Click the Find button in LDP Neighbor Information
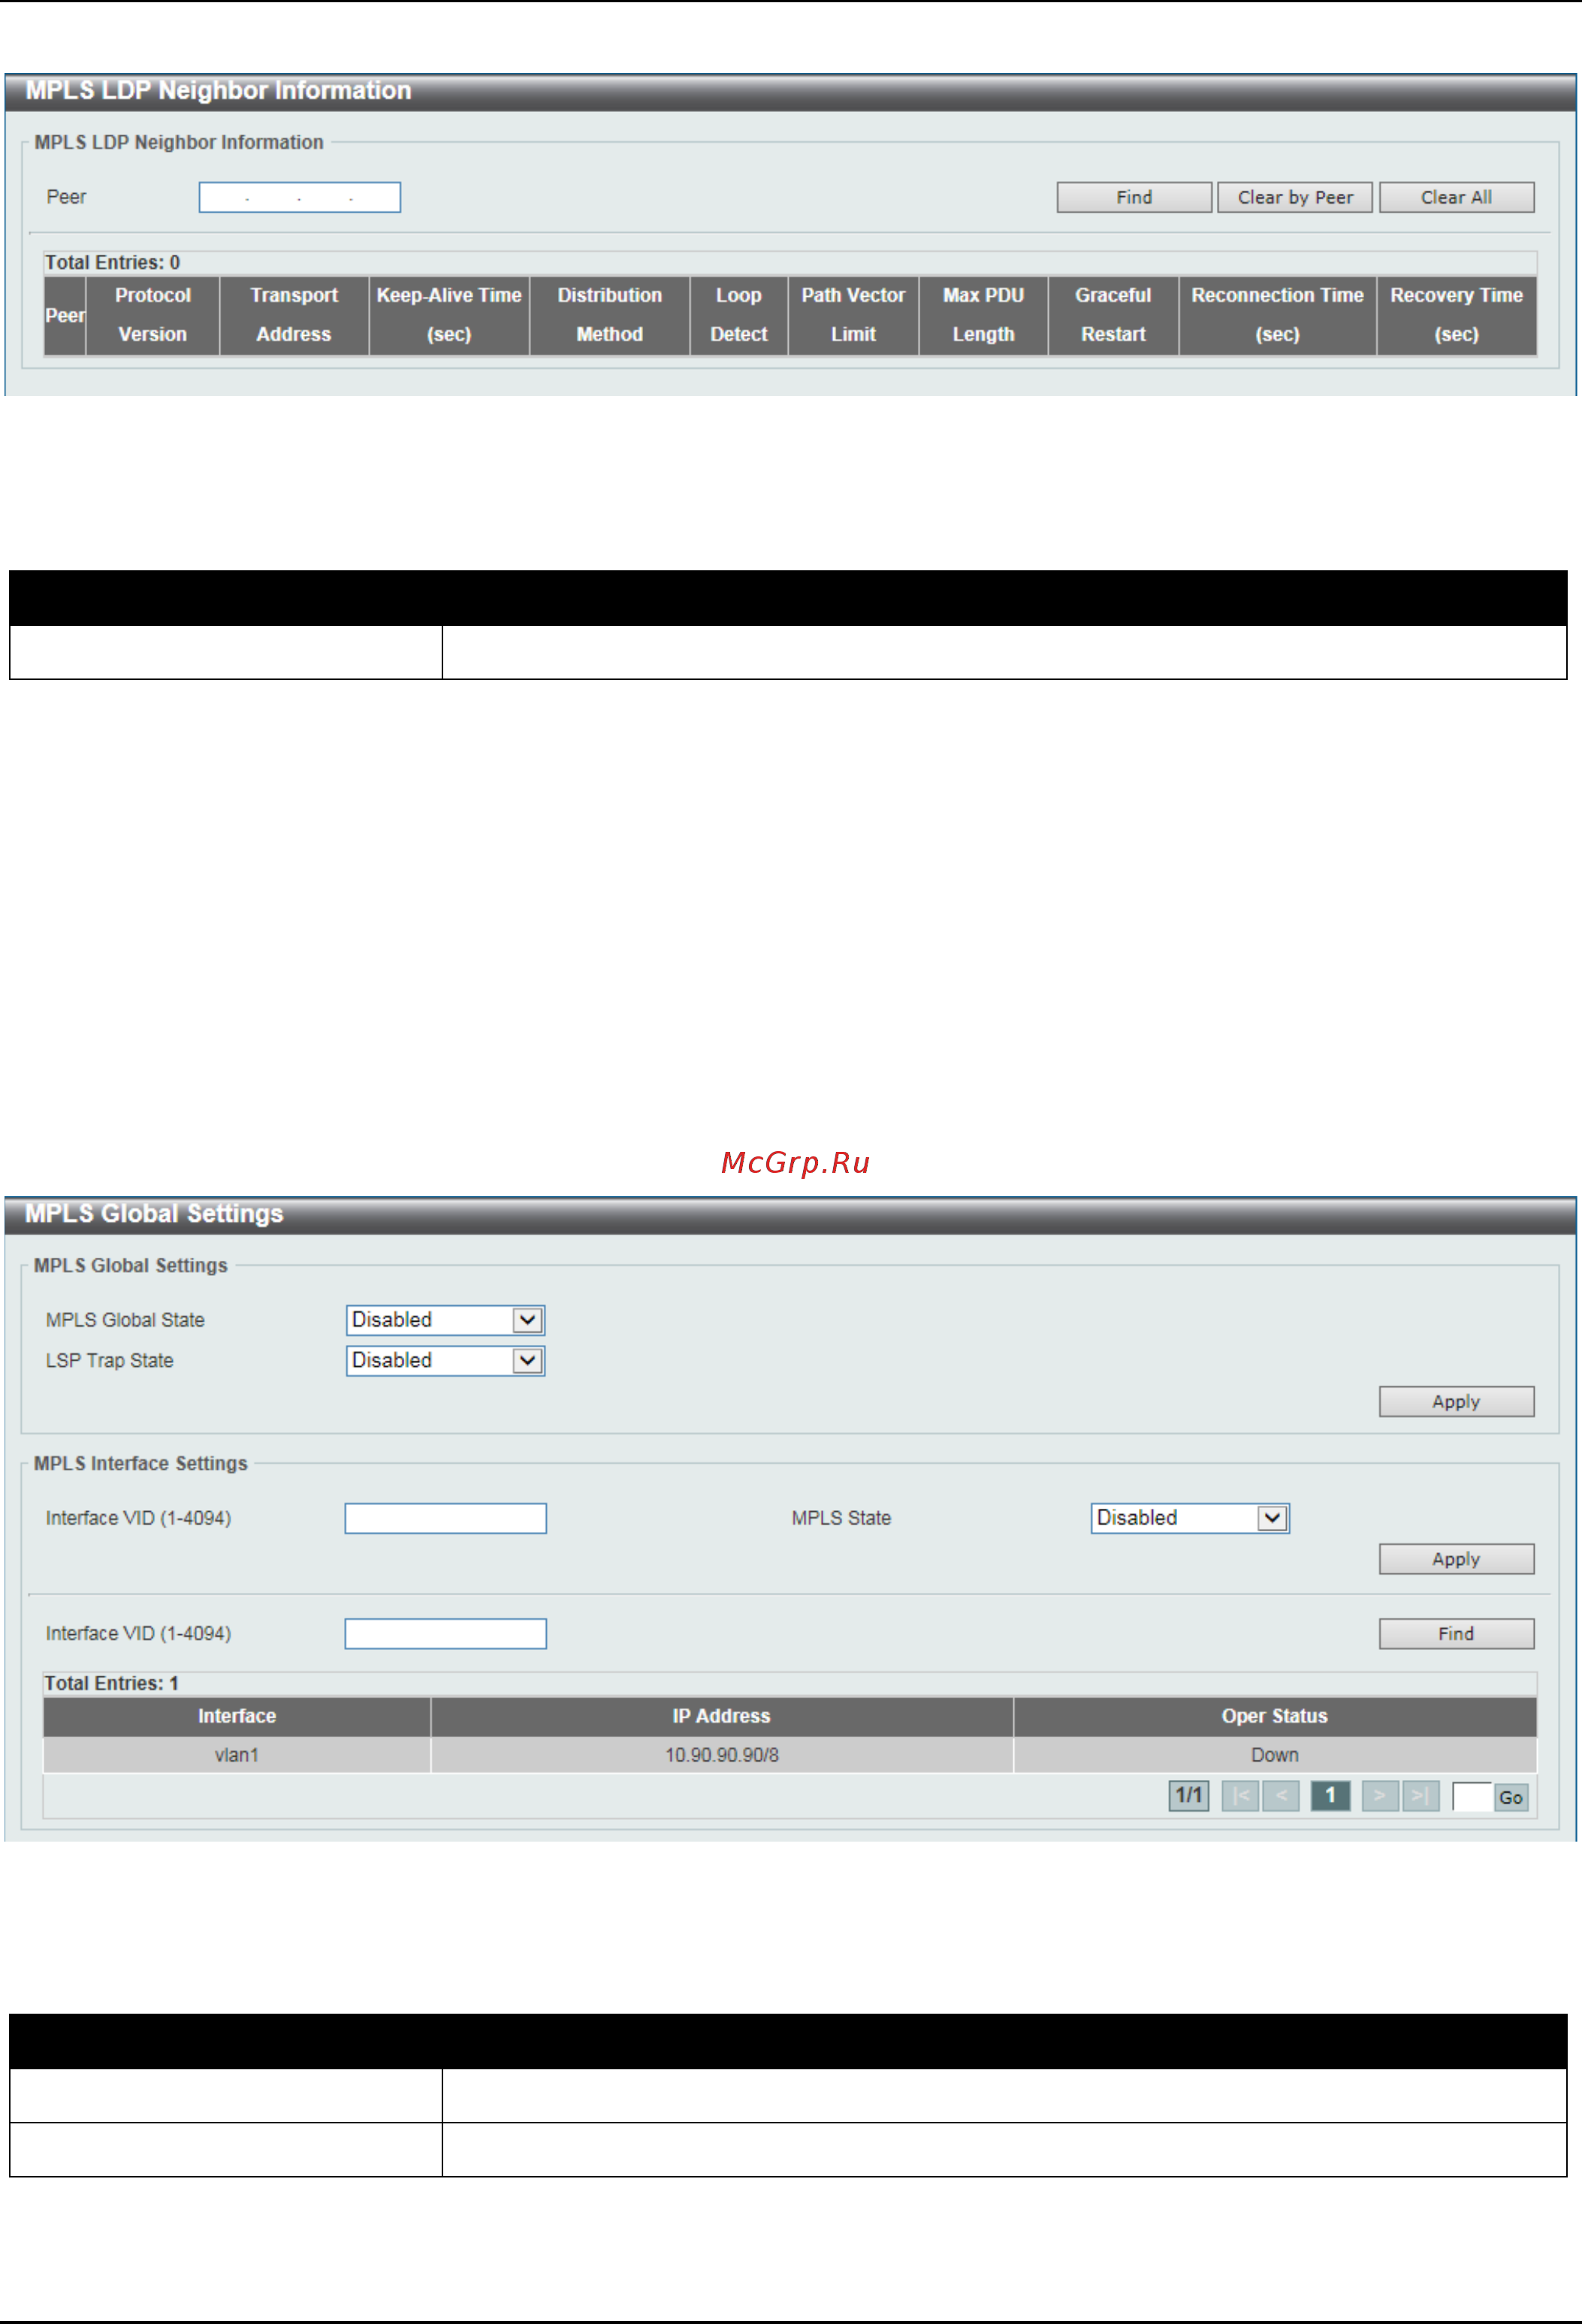Screen dimensions: 1582x2324 pyautogui.click(x=1134, y=197)
